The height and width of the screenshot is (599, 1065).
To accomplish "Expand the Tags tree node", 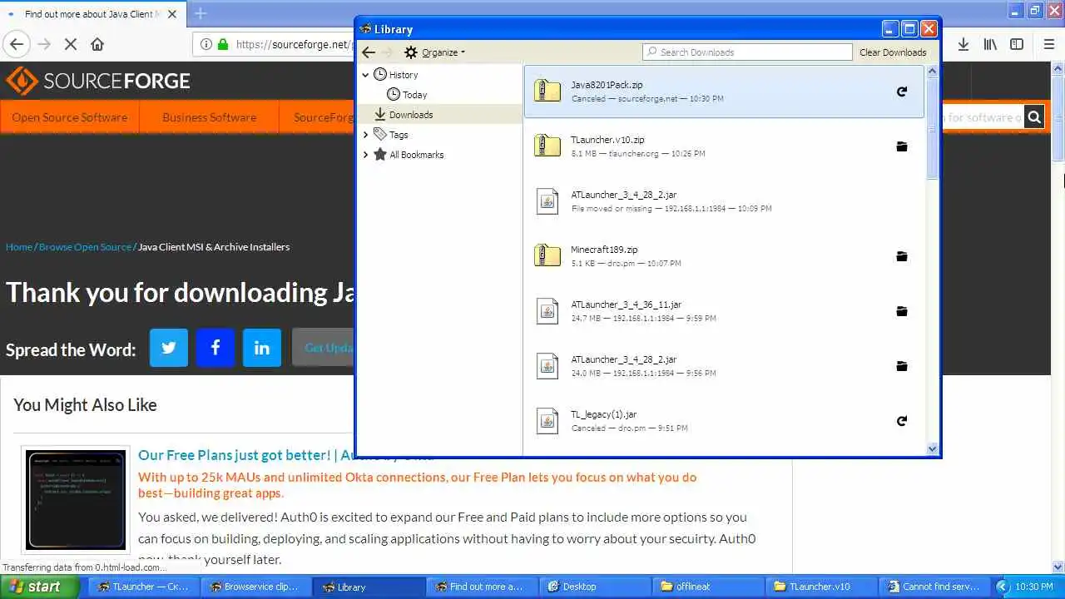I will (365, 135).
